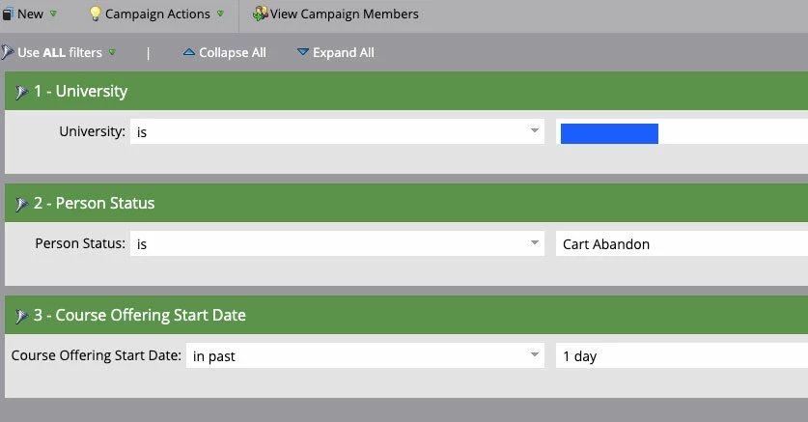The image size is (808, 422).
Task: Click the Campaign Actions lightbulb icon
Action: 95,14
